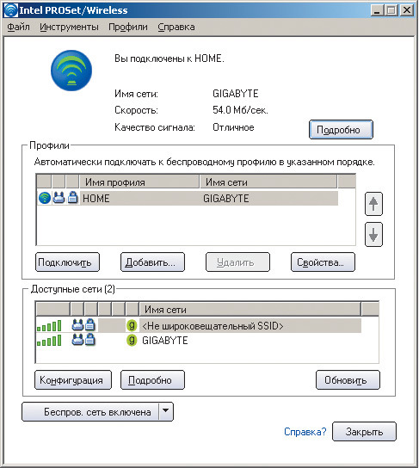Open the Инструменты menu
This screenshot has width=419, height=468.
click(x=69, y=27)
